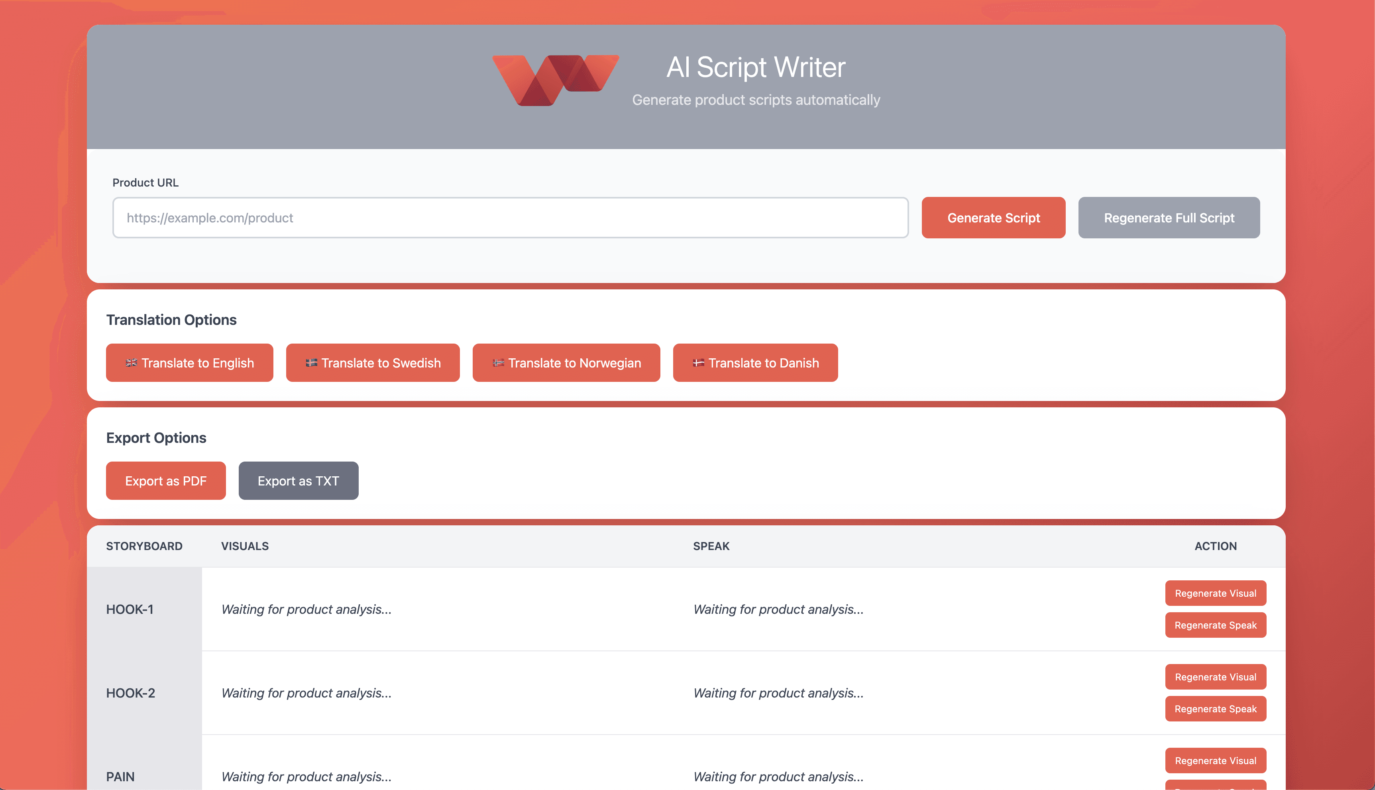Regenerate Speak for HOOK-2 row
Screen dimensions: 1375x790
(1215, 709)
